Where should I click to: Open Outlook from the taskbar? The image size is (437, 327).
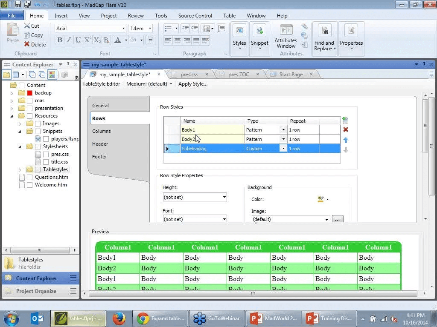38,318
